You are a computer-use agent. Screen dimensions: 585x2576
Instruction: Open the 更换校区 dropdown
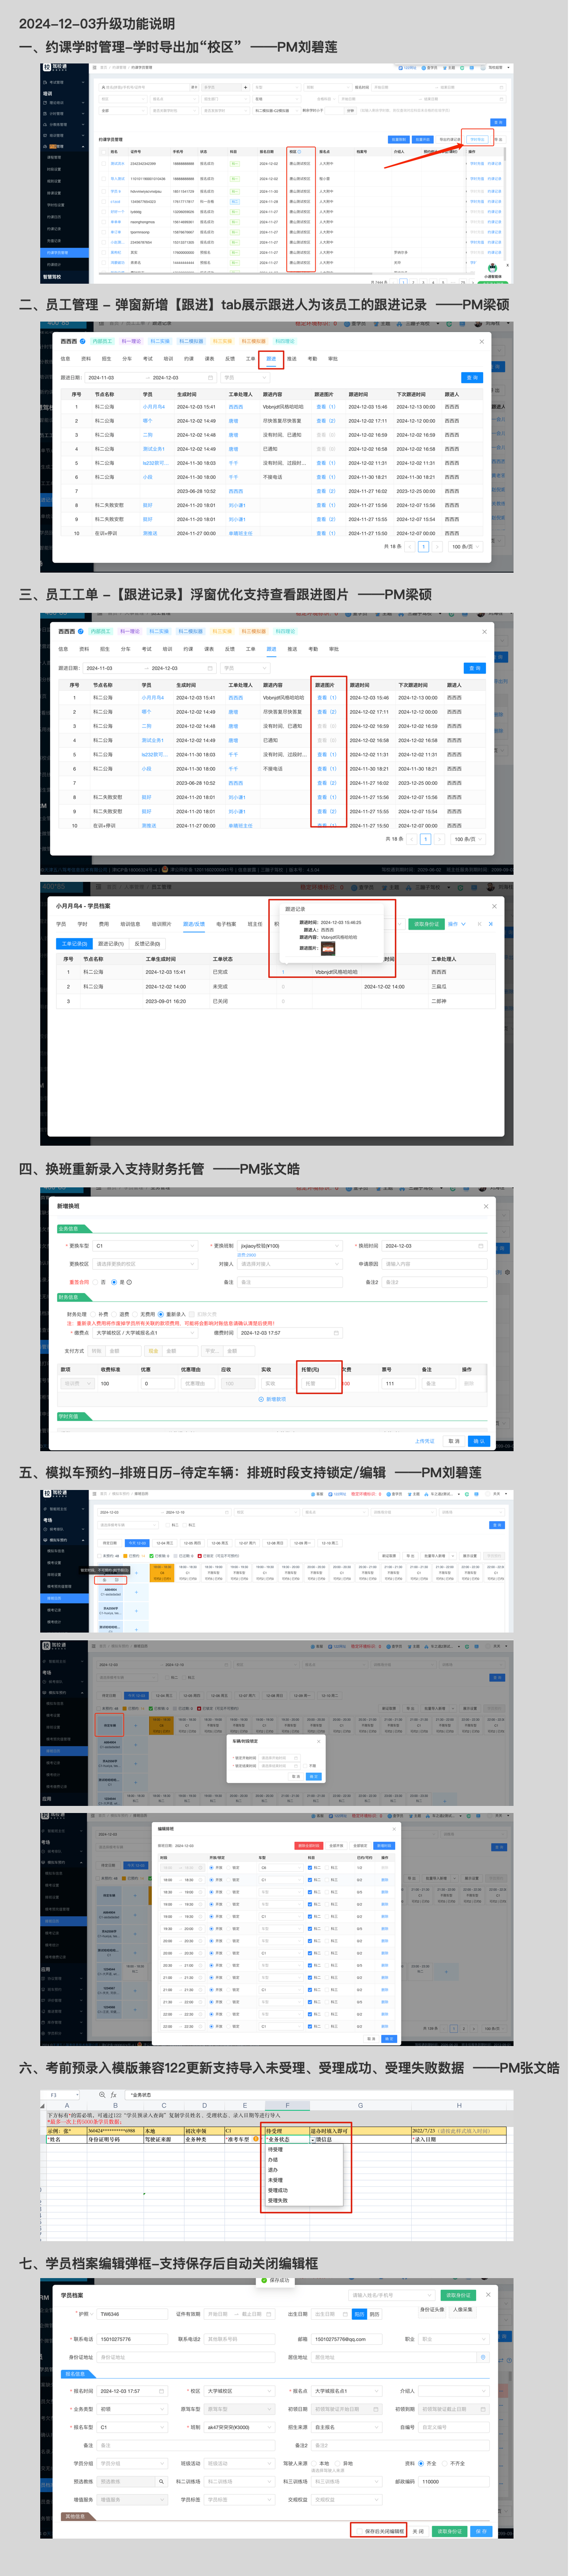[x=145, y=1264]
